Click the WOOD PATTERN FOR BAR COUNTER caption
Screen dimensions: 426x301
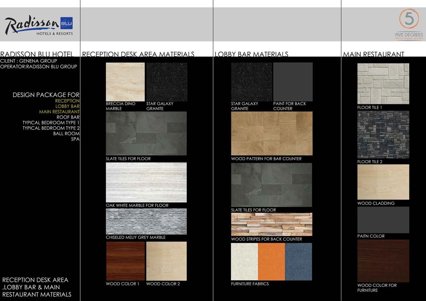(266, 158)
